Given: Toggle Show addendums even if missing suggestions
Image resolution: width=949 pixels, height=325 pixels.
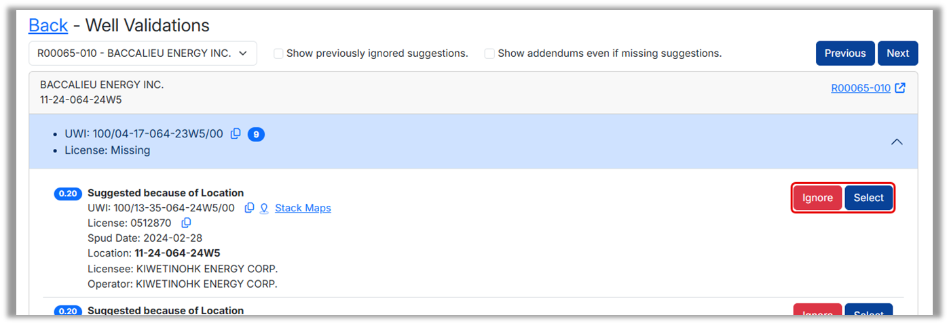Looking at the screenshot, I should (x=489, y=53).
